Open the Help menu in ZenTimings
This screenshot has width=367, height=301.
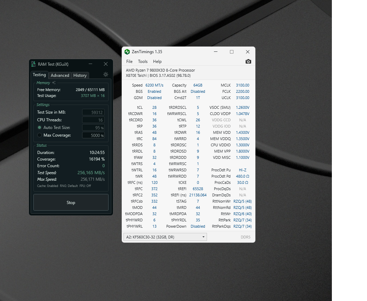coord(157,62)
